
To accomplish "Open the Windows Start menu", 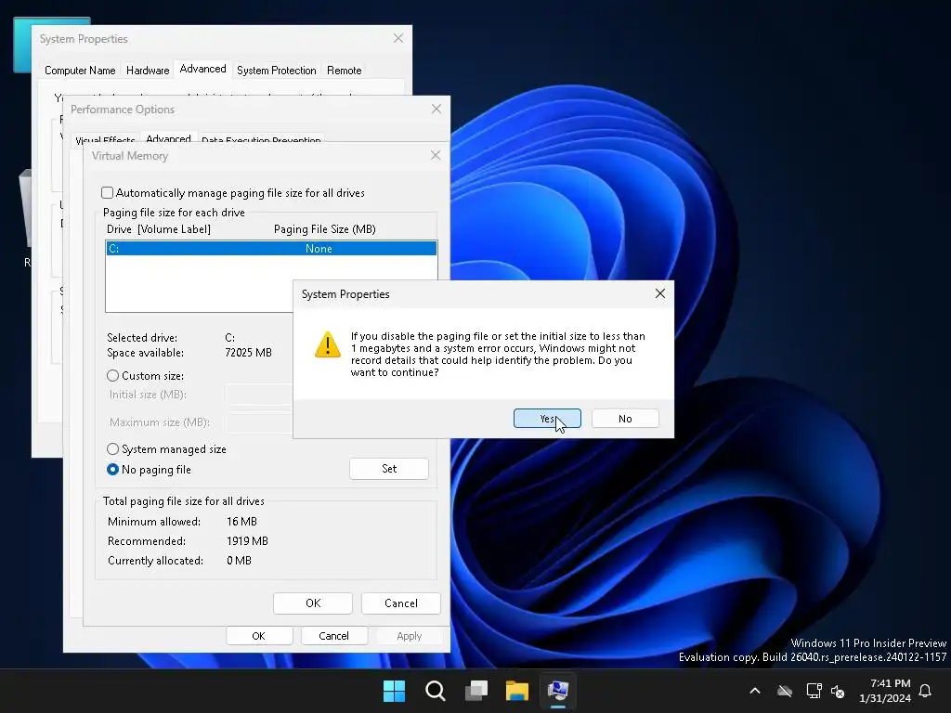I will click(x=394, y=691).
